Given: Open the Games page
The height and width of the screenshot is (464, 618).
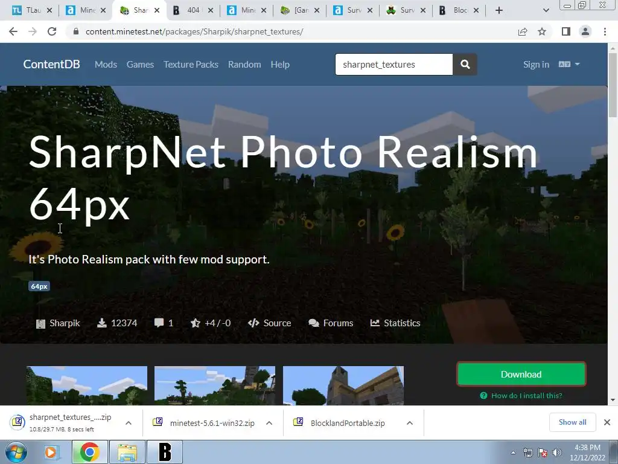Looking at the screenshot, I should point(140,64).
